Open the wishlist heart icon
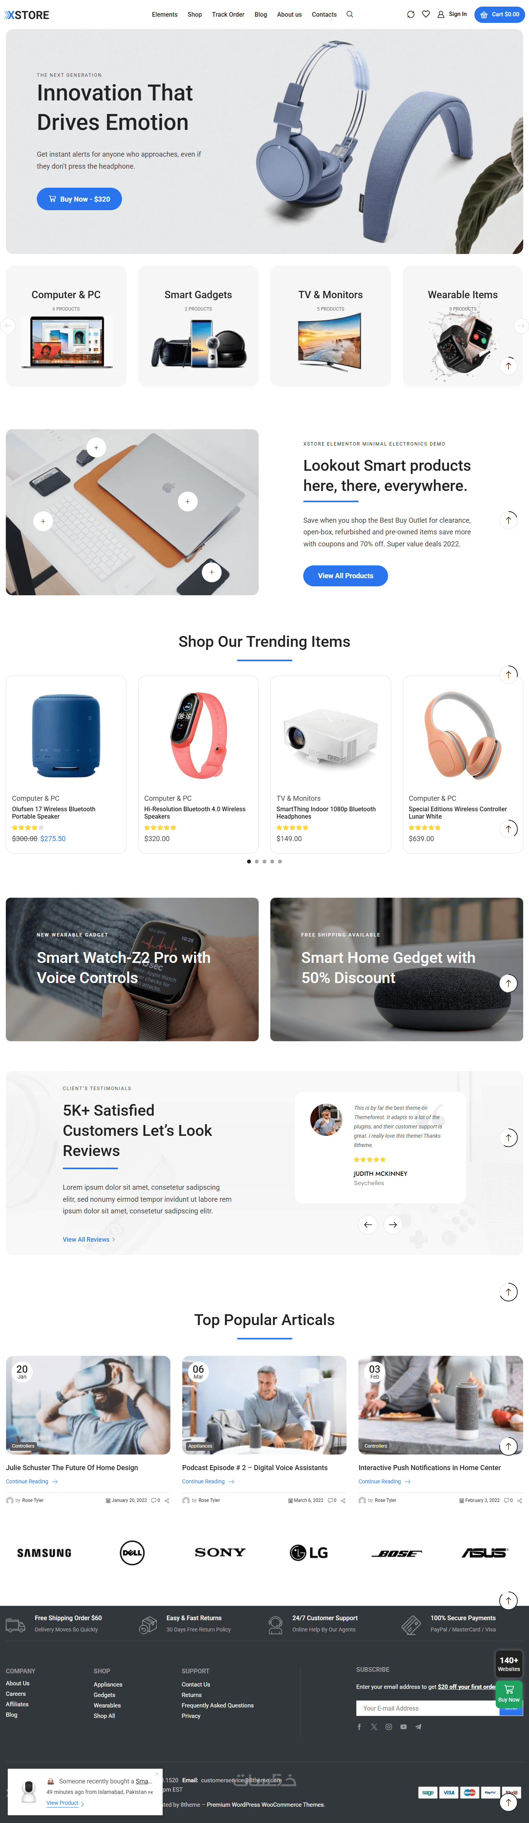Viewport: 529px width, 1823px height. 426,14
